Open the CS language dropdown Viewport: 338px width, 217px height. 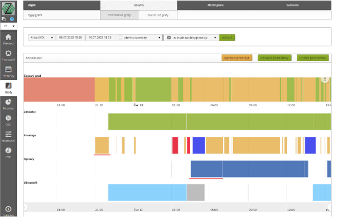[x=8, y=26]
